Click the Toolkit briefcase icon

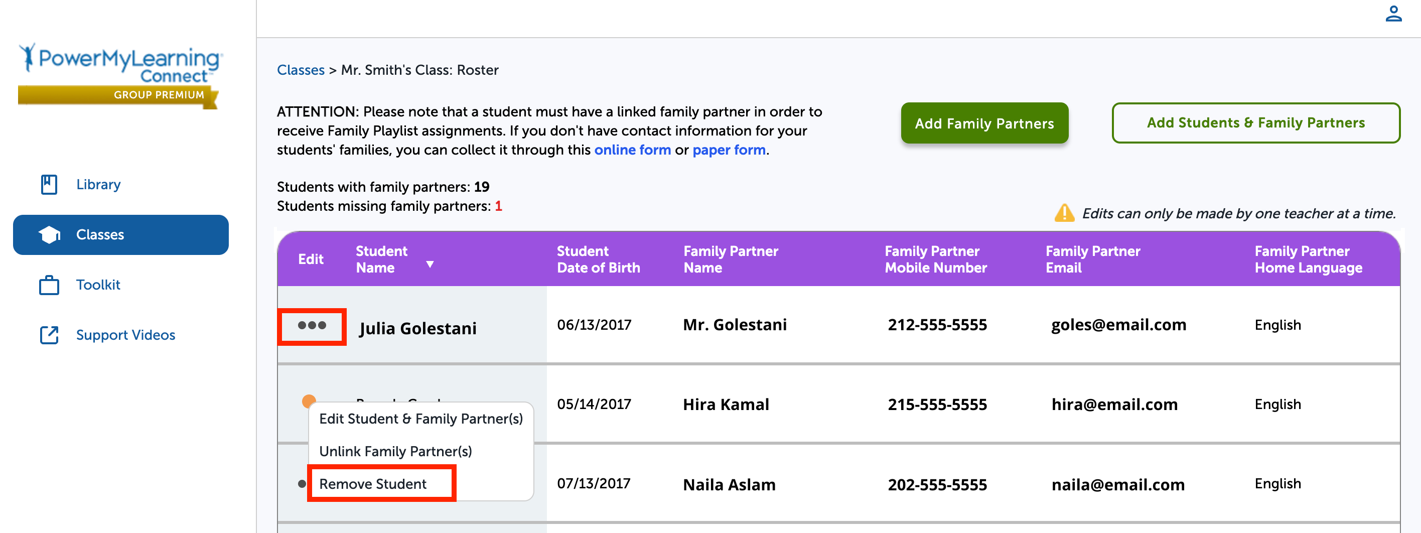(49, 285)
